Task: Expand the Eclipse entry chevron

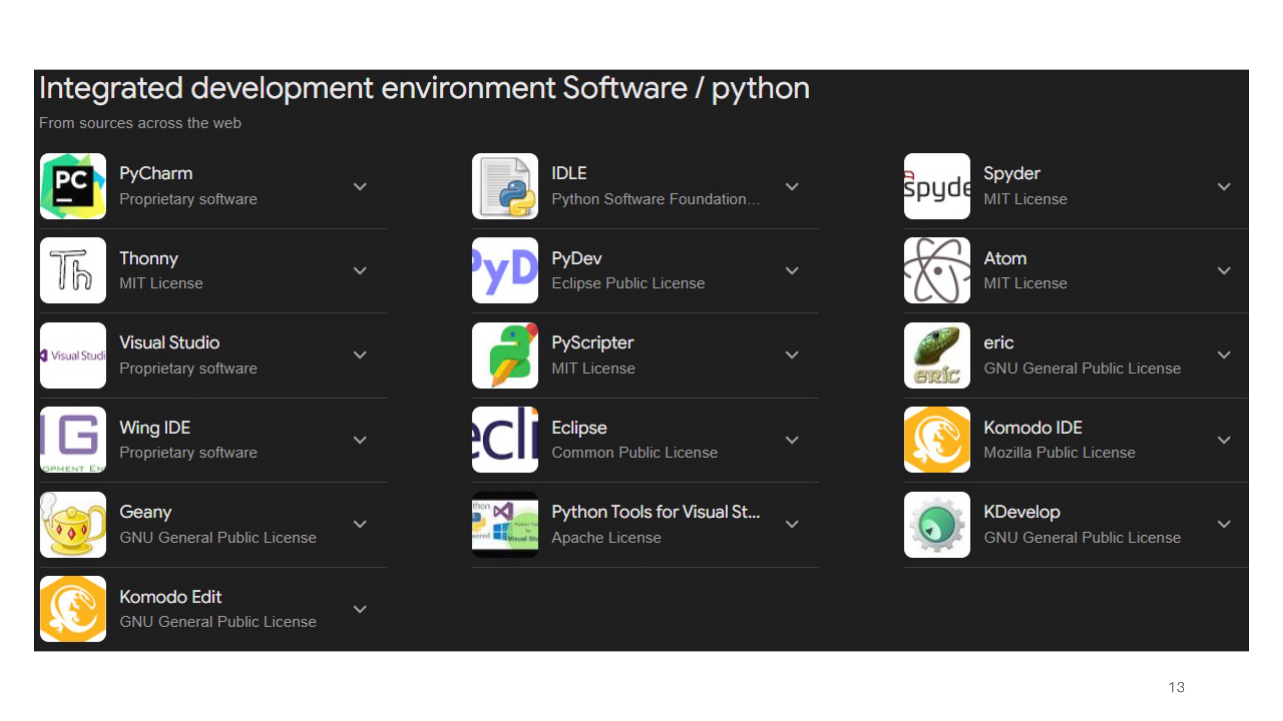Action: [x=792, y=440]
